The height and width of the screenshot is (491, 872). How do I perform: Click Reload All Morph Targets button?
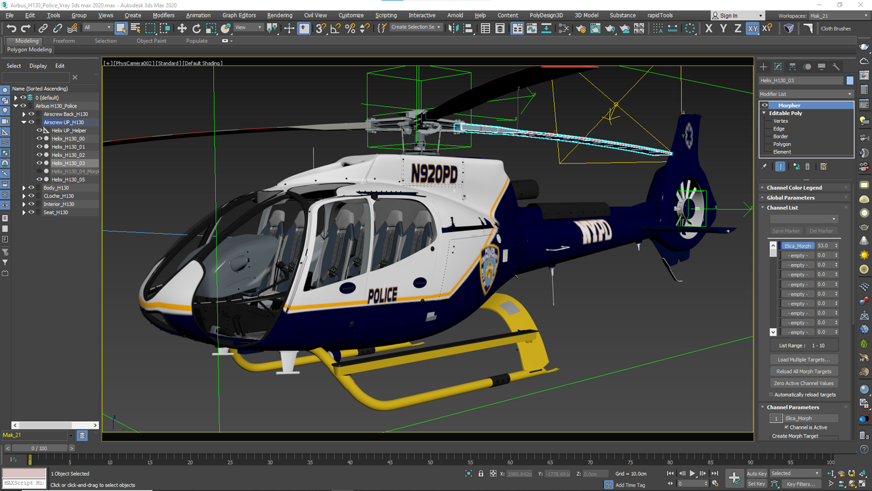[x=804, y=371]
